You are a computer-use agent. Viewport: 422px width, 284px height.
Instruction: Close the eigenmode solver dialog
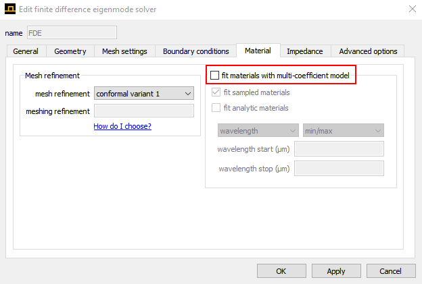413,9
